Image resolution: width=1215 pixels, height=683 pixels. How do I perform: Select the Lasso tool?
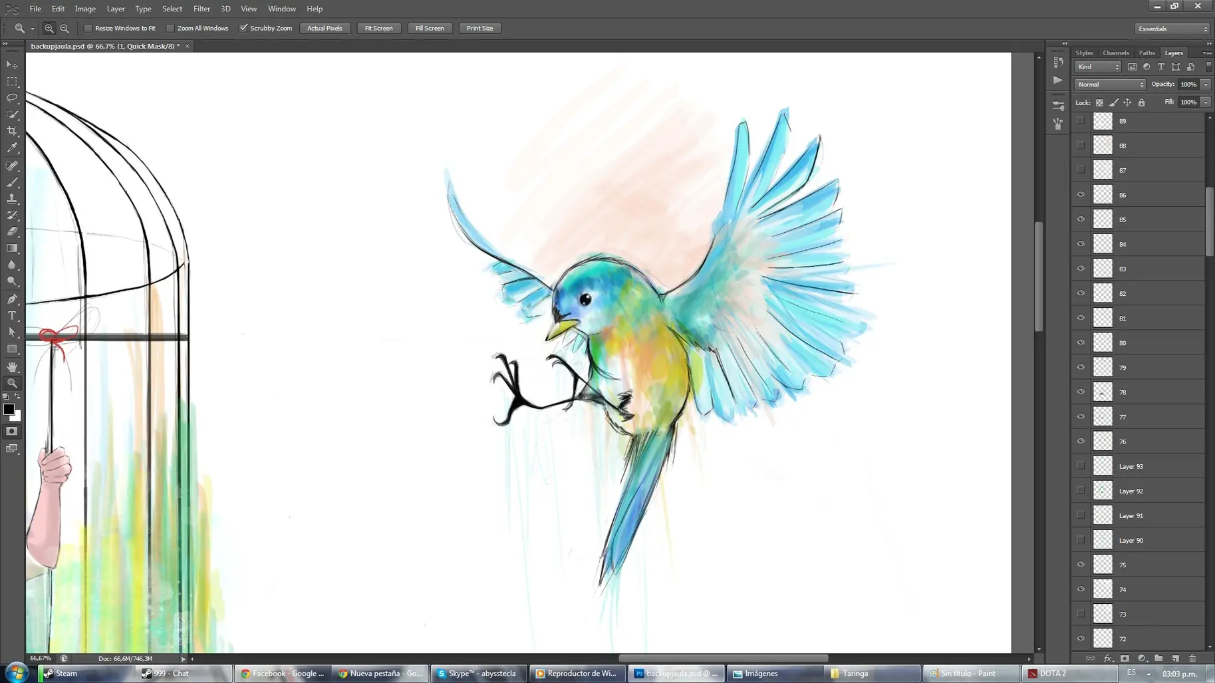12,98
